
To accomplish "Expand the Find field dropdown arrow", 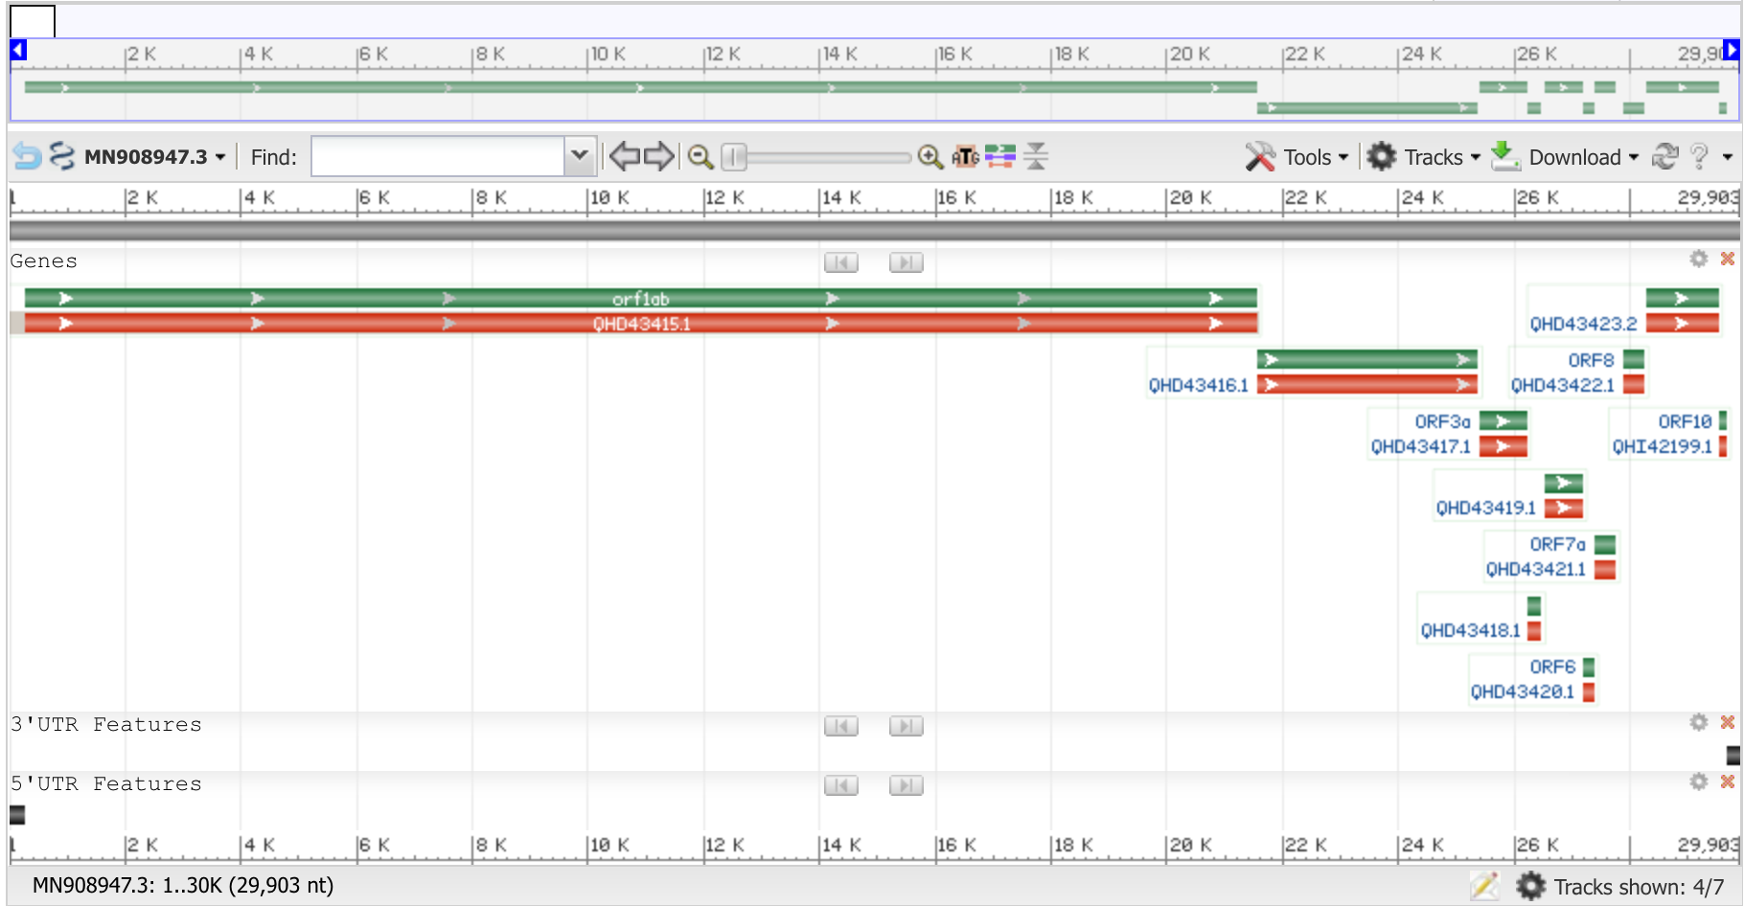I will click(579, 156).
